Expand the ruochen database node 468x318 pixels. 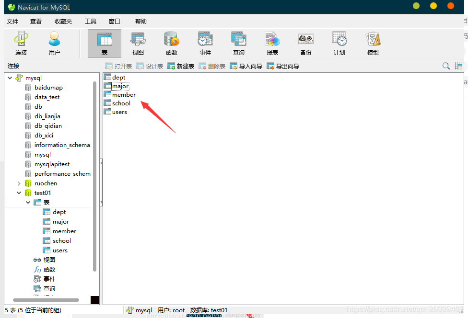point(19,183)
